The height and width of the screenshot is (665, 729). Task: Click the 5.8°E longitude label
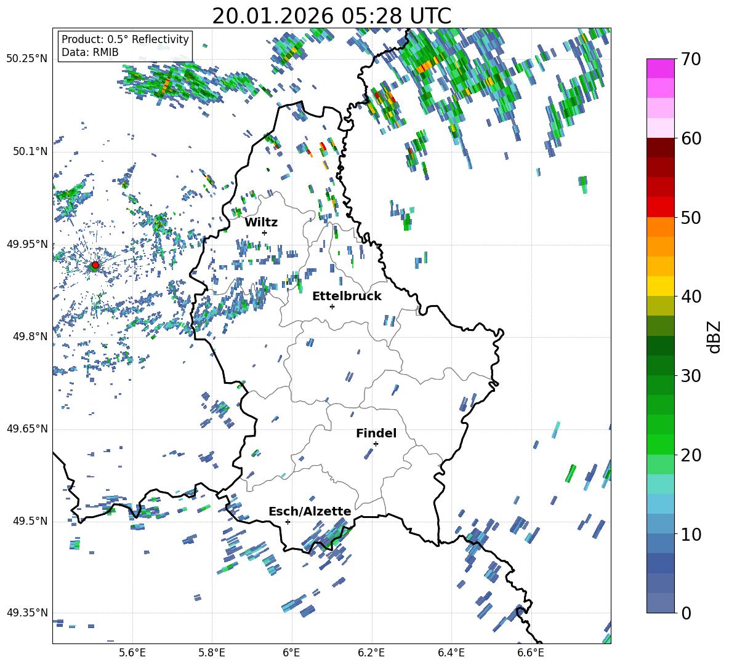[212, 653]
